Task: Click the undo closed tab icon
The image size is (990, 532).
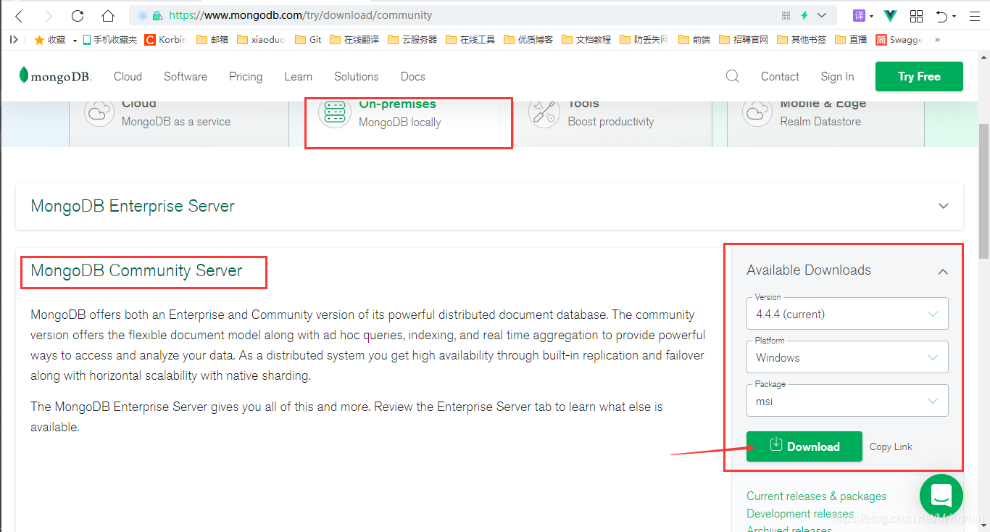Action: tap(941, 15)
